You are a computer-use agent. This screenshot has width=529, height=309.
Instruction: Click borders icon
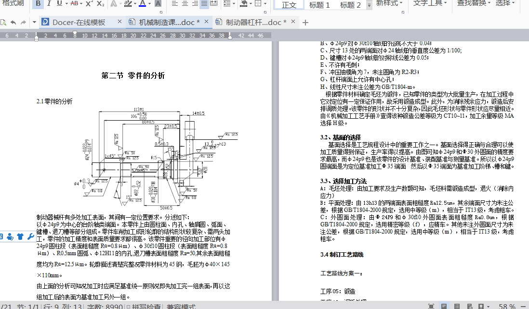point(258,4)
